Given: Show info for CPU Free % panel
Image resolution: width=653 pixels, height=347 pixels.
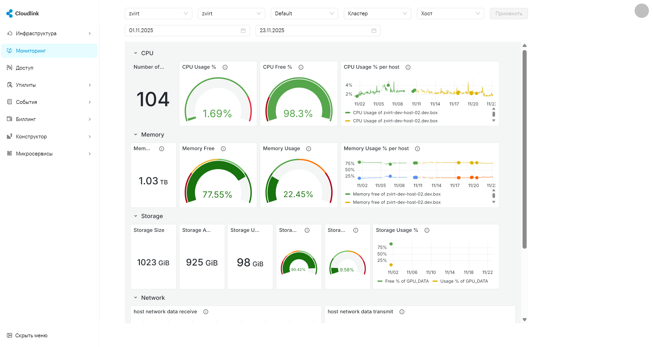Looking at the screenshot, I should [x=301, y=67].
